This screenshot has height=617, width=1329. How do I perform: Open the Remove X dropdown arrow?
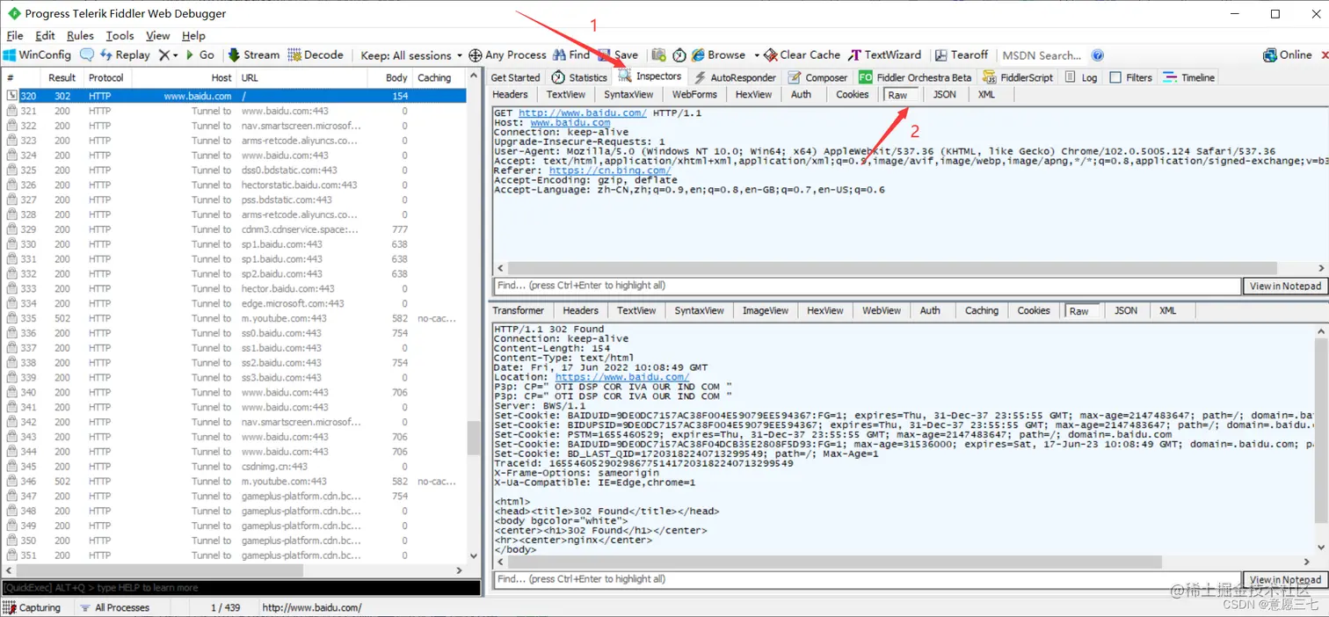coord(176,54)
